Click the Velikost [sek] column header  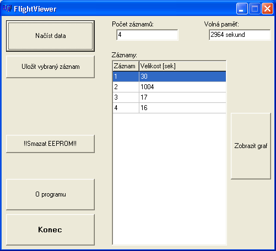(182, 66)
